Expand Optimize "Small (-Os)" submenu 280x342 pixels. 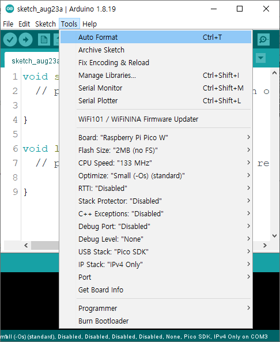tap(156, 175)
